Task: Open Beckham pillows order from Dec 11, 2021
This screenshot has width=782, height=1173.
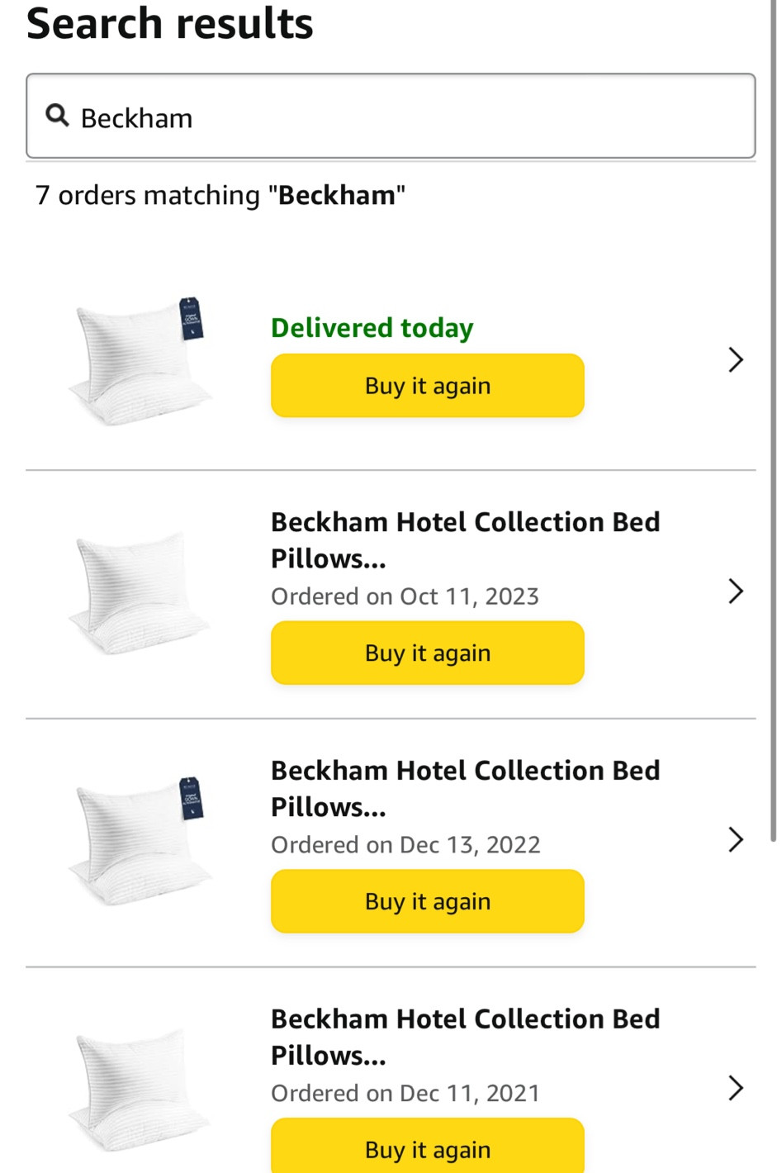Action: point(465,1037)
